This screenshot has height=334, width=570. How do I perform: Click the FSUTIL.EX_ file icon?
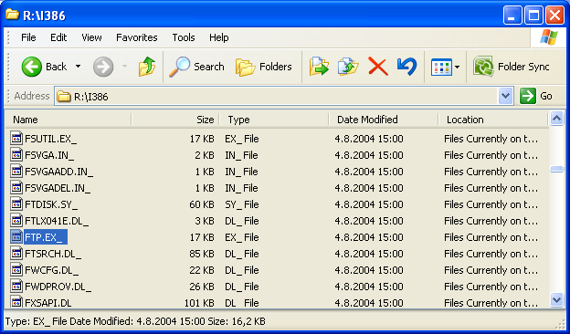pyautogui.click(x=16, y=139)
